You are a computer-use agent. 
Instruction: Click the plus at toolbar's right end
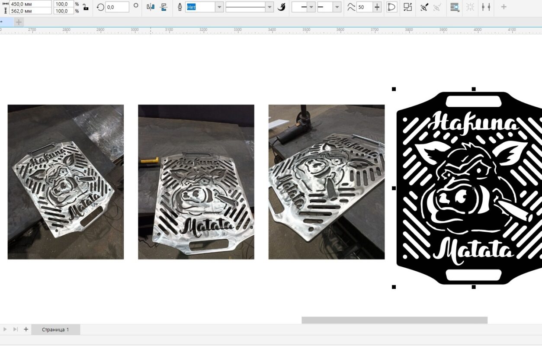point(504,7)
